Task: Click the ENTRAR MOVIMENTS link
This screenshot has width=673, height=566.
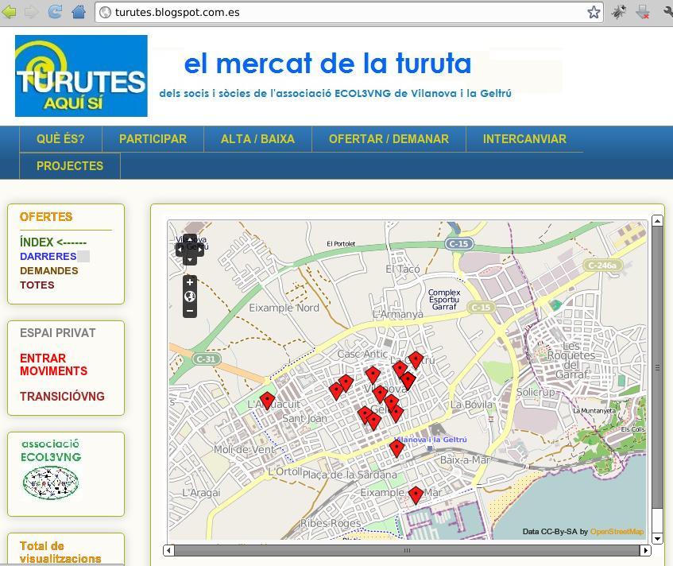Action: (53, 365)
